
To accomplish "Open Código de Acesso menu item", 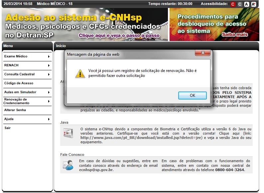I will 27,83.
